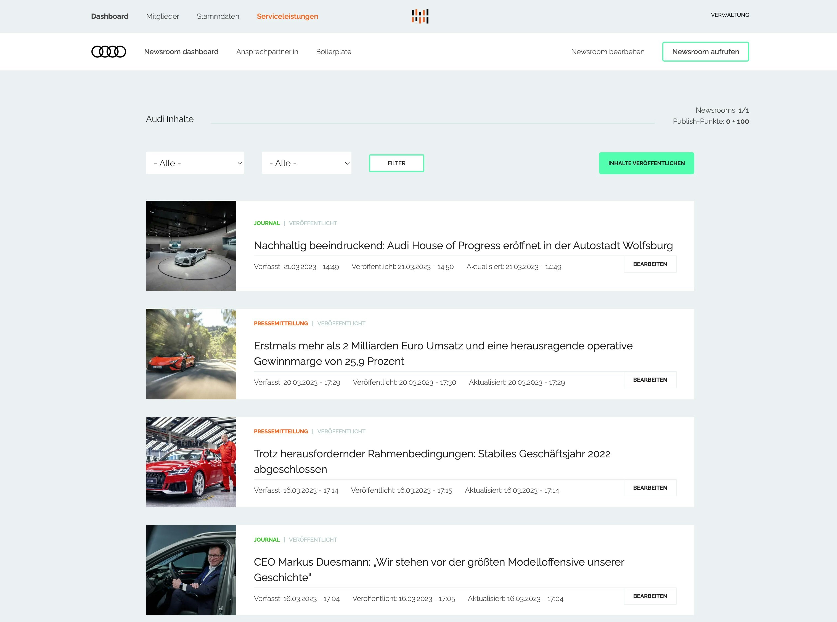Open thumbnail of orange sports car article
837x622 pixels.
(191, 354)
